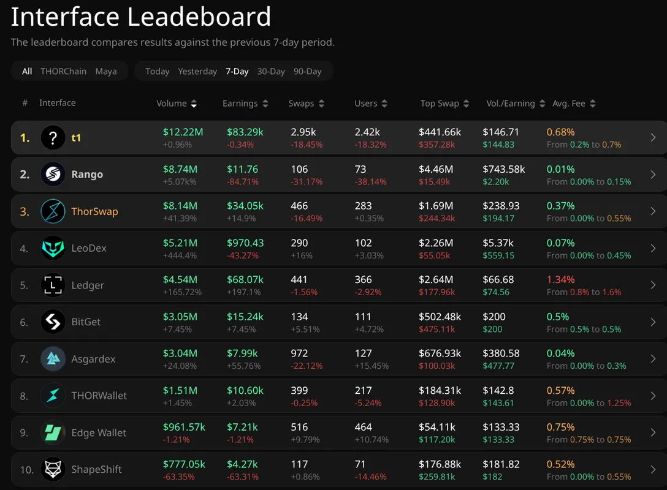Expand the BitGet row chevron
This screenshot has height=490, width=667.
click(653, 322)
